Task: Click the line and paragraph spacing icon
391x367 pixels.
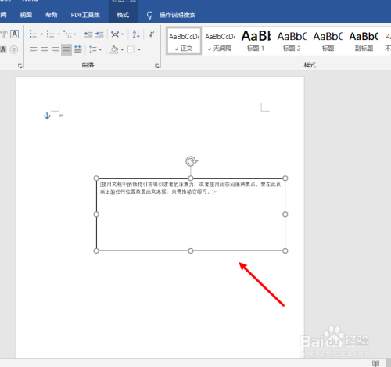Action: click(92, 49)
